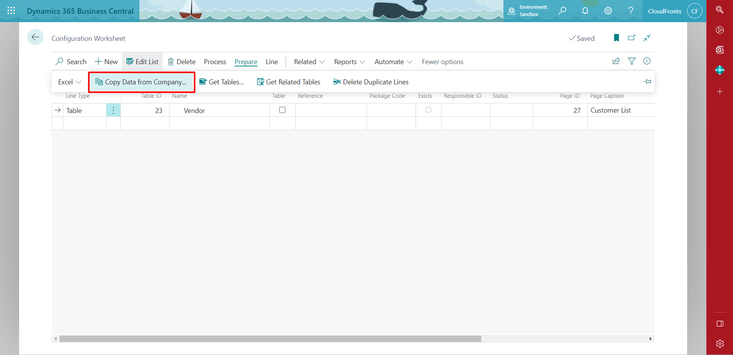Open the Reports dropdown

tap(349, 62)
